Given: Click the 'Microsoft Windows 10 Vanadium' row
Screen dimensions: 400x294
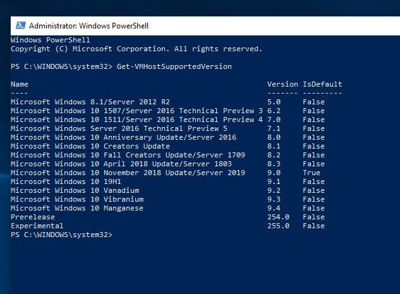Looking at the screenshot, I should tap(75, 190).
